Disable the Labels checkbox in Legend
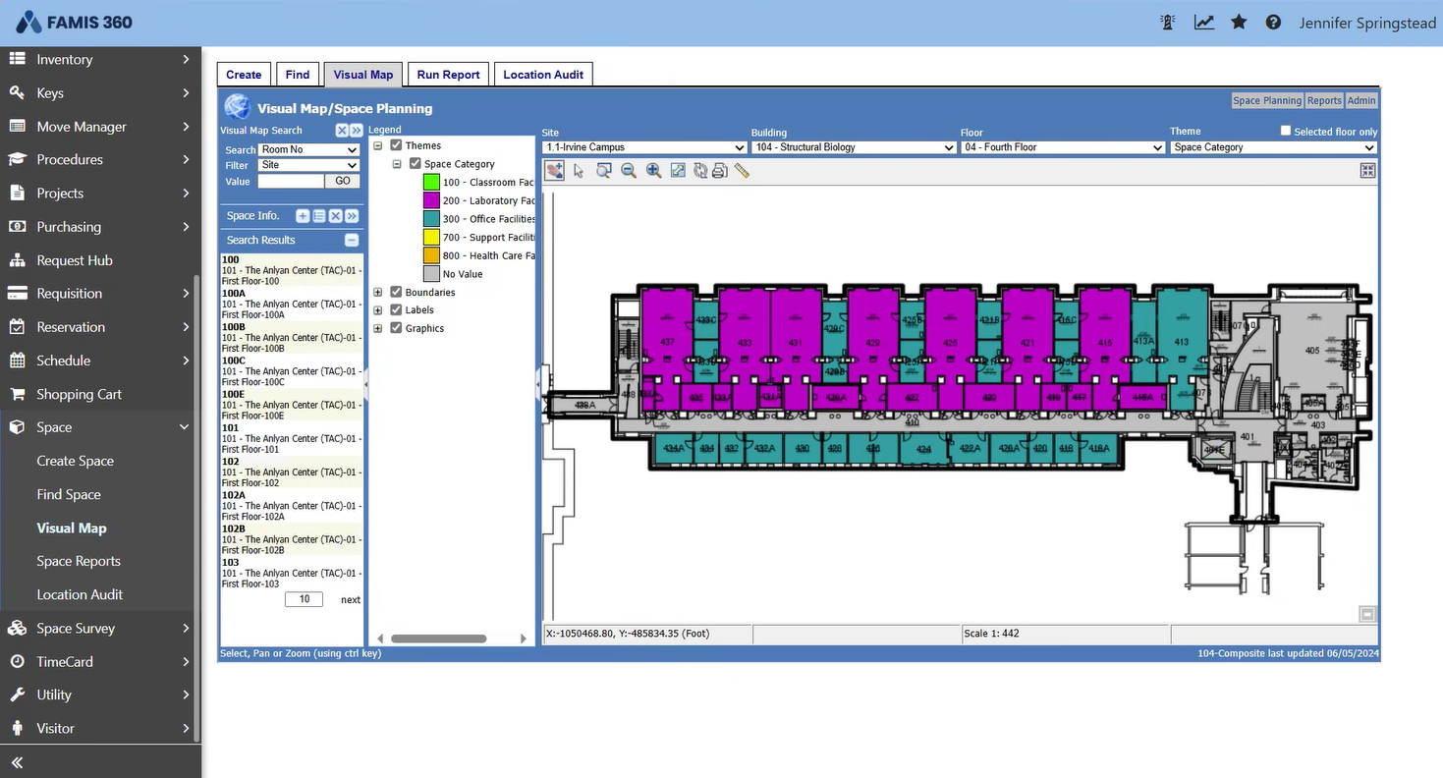 [x=394, y=309]
